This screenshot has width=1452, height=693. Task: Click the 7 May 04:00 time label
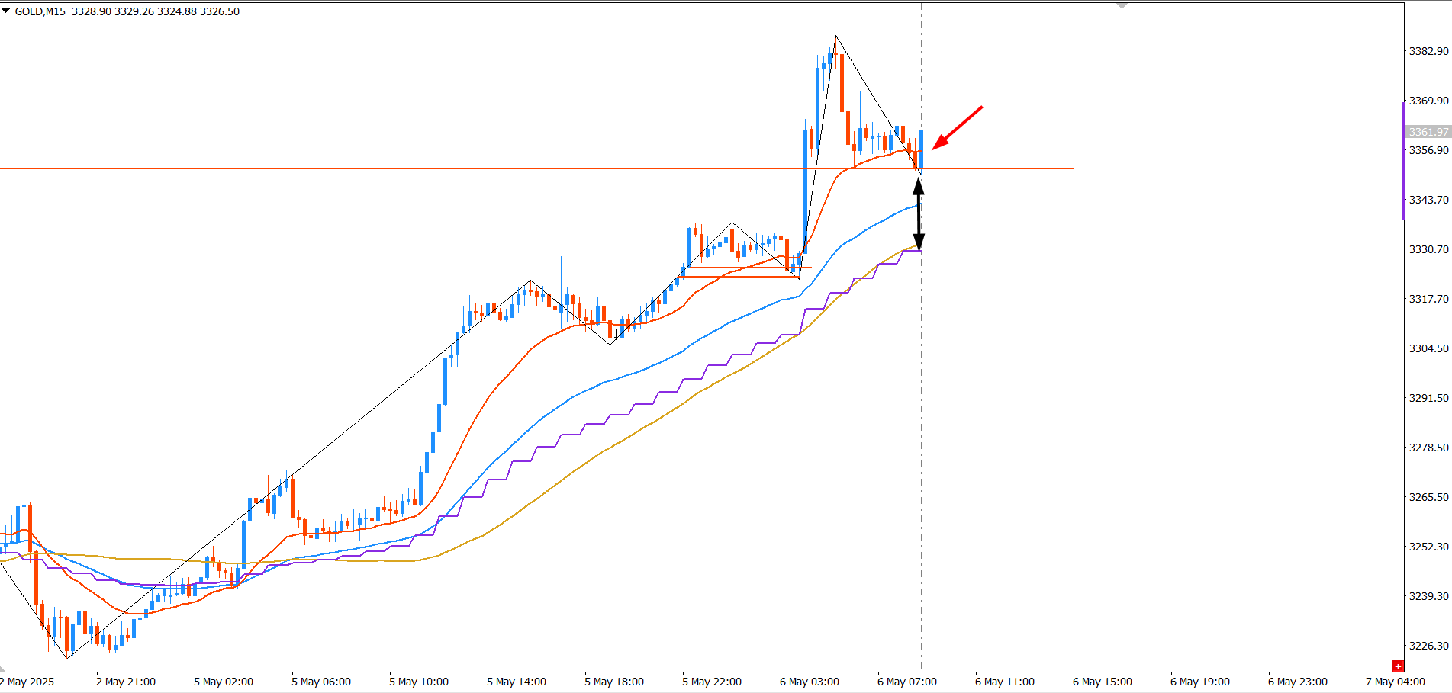(x=1396, y=682)
